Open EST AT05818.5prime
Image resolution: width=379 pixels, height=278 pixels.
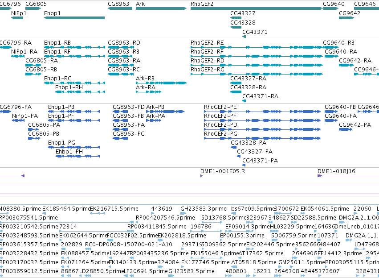(253, 262)
